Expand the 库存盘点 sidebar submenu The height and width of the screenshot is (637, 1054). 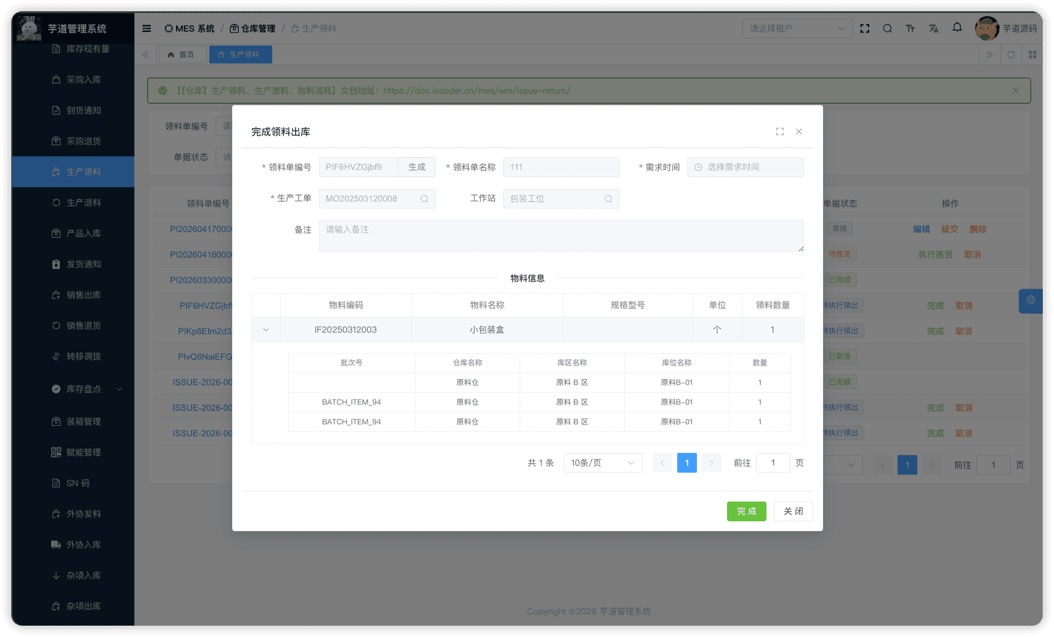tap(83, 389)
